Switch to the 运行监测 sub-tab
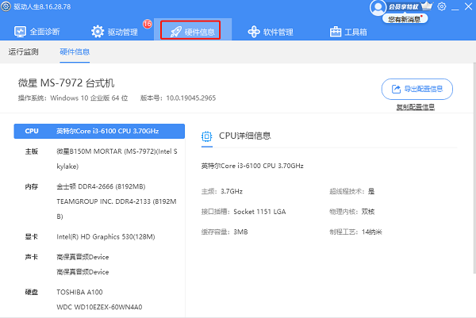476x318 pixels. 23,52
